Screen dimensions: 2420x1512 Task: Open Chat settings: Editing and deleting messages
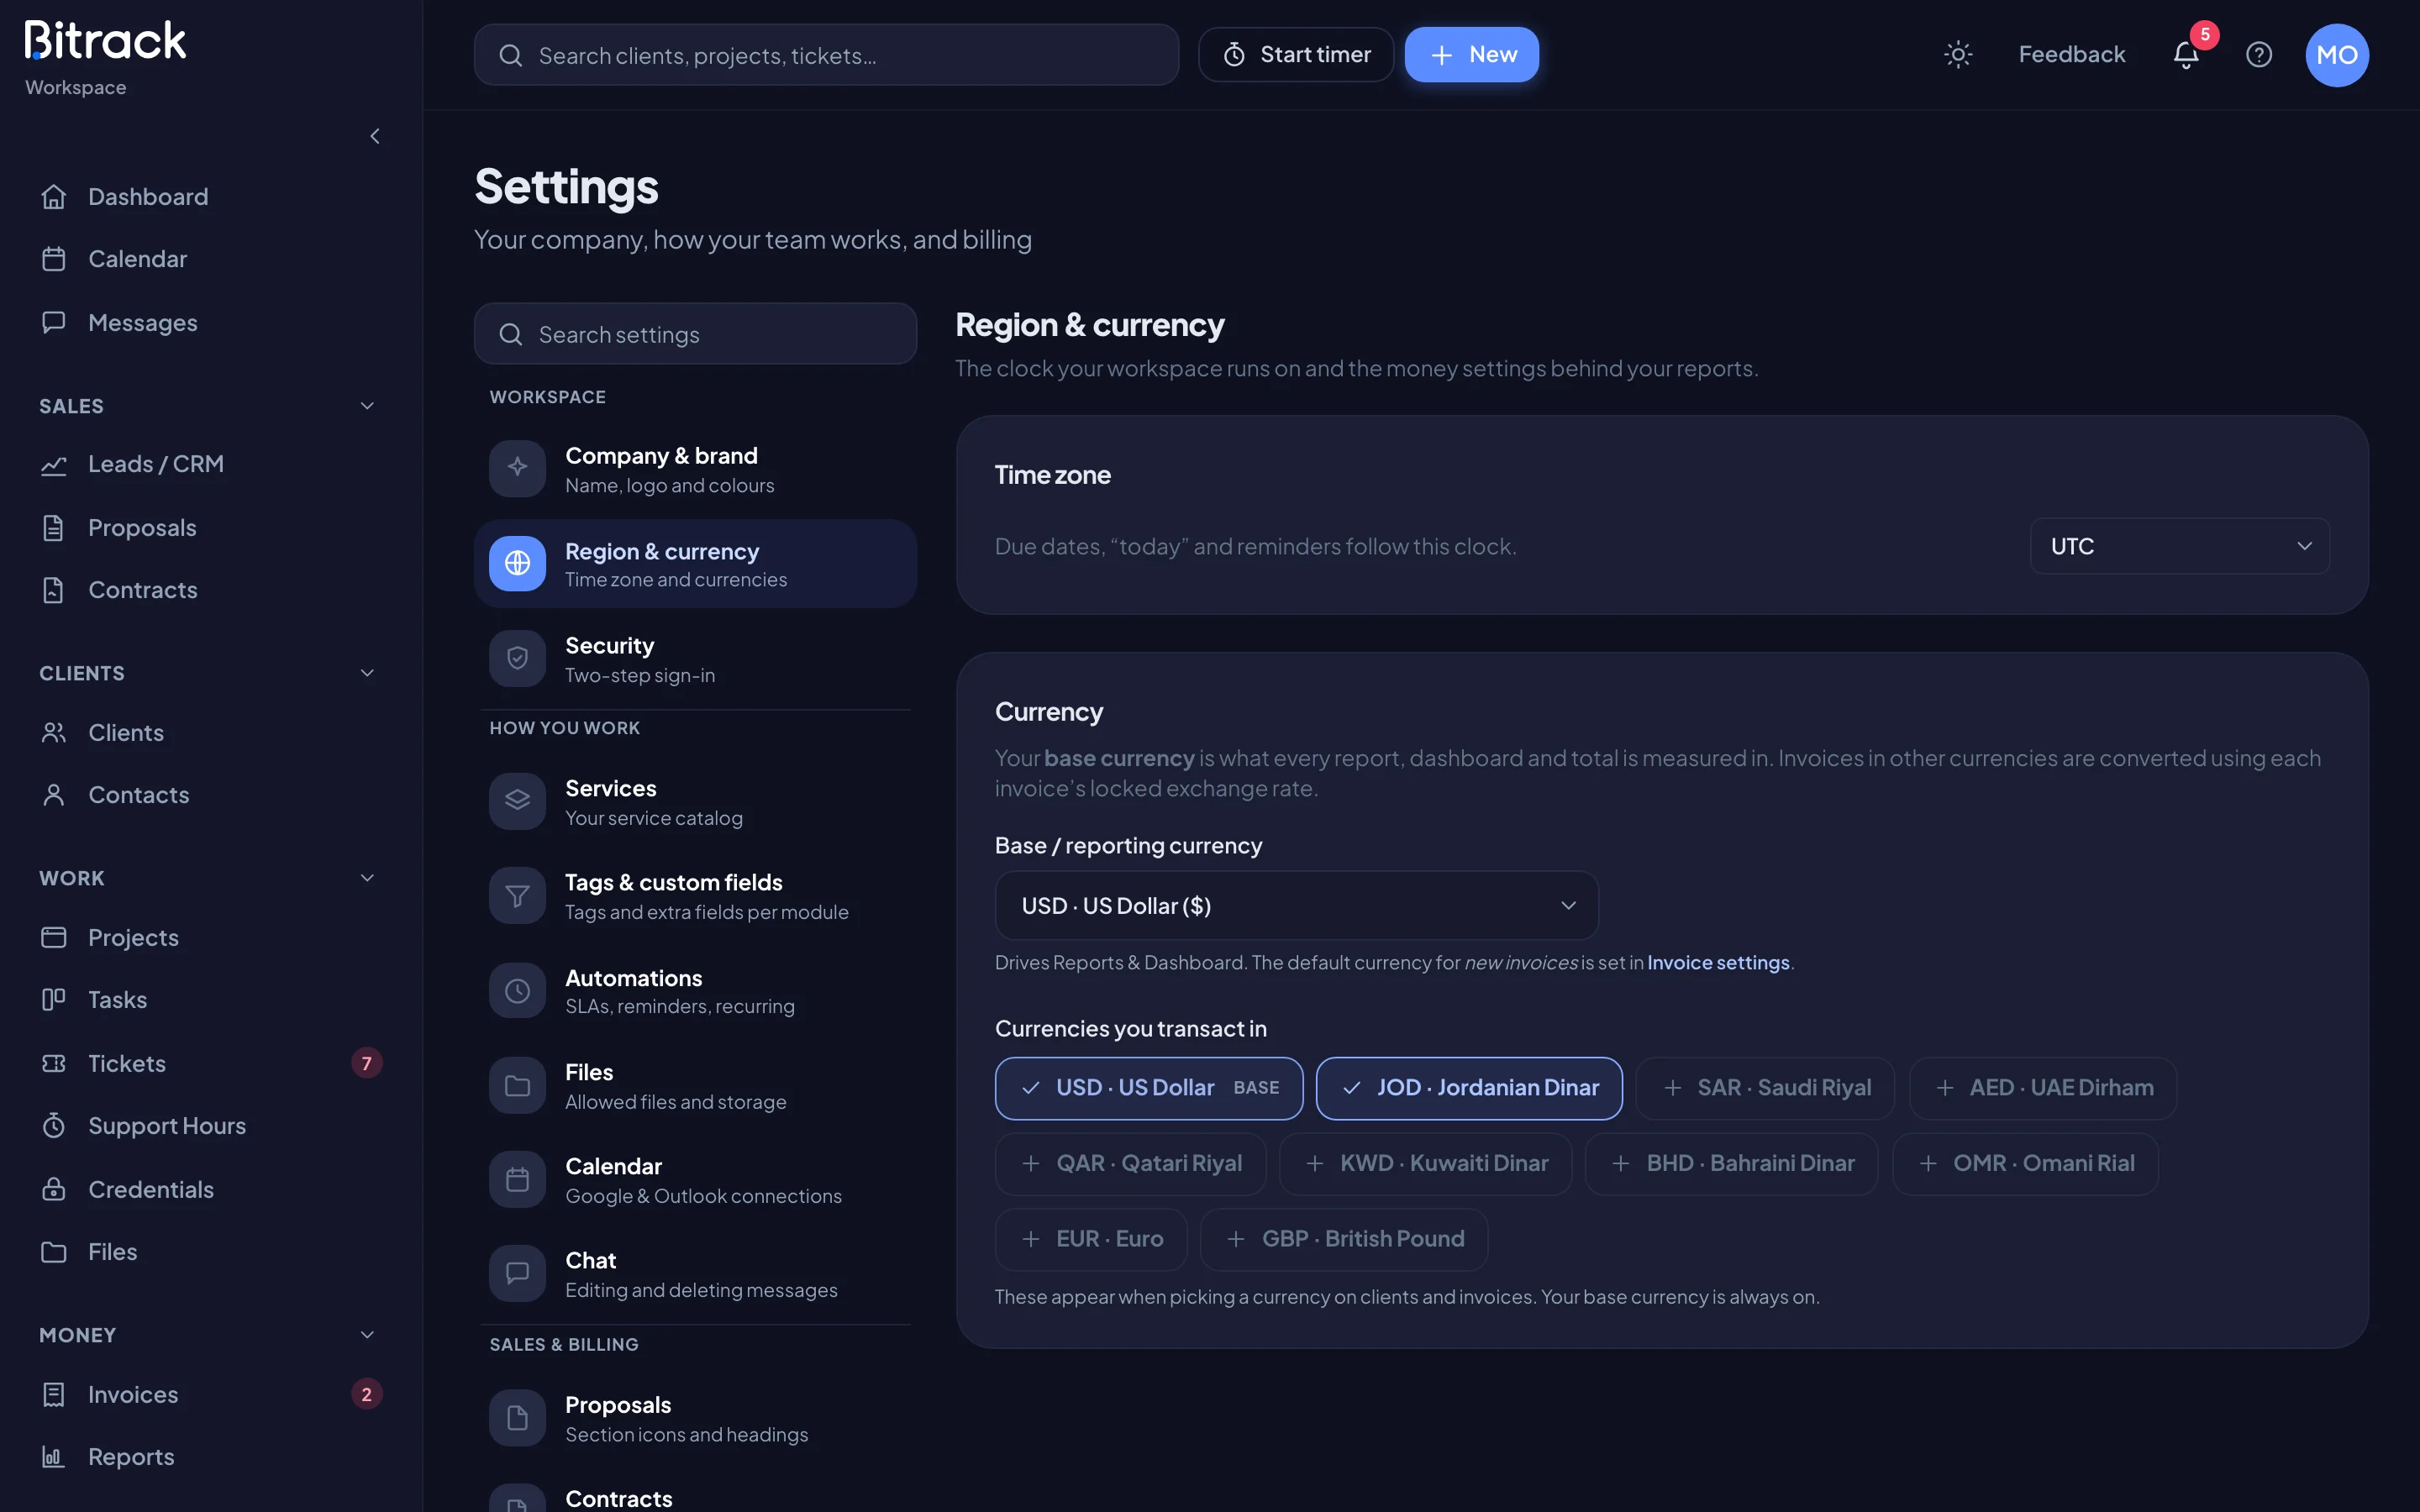[x=695, y=1274]
